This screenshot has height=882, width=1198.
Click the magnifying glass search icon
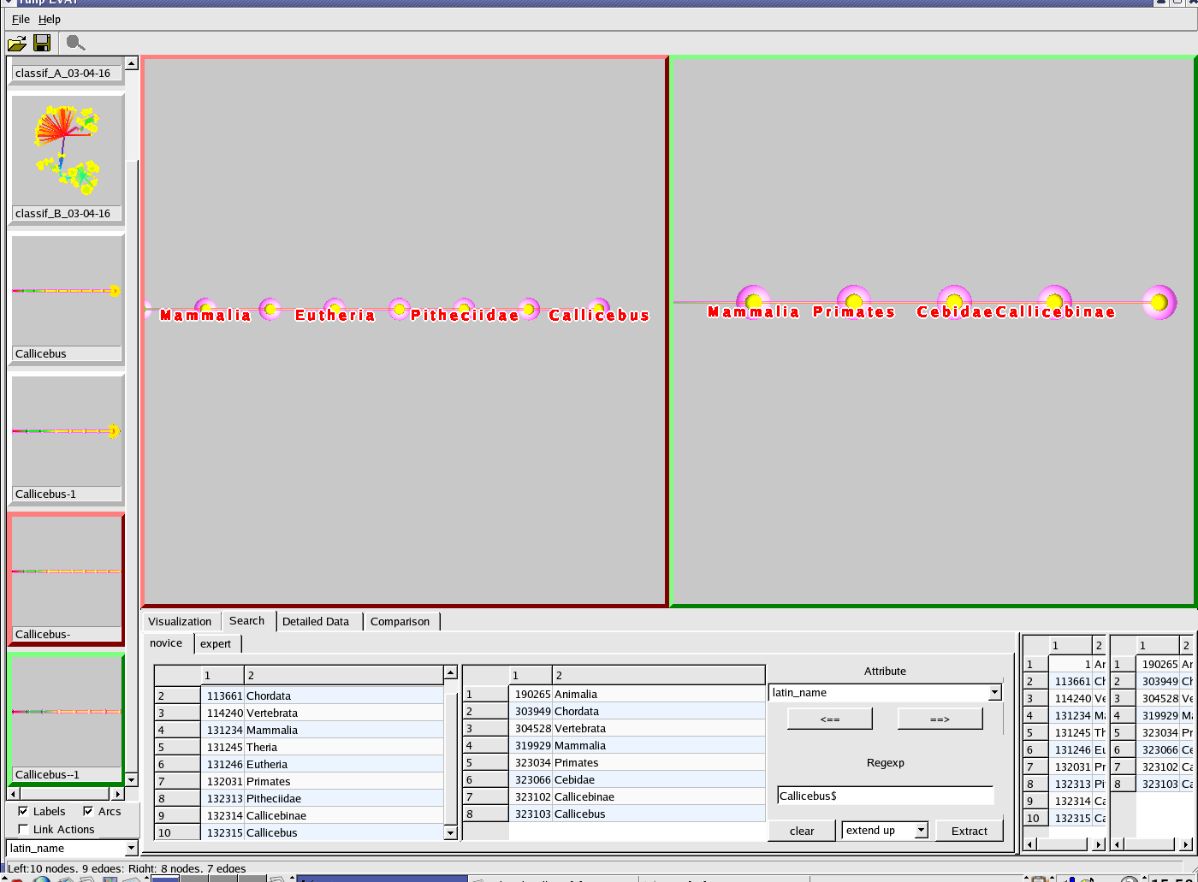[x=75, y=43]
